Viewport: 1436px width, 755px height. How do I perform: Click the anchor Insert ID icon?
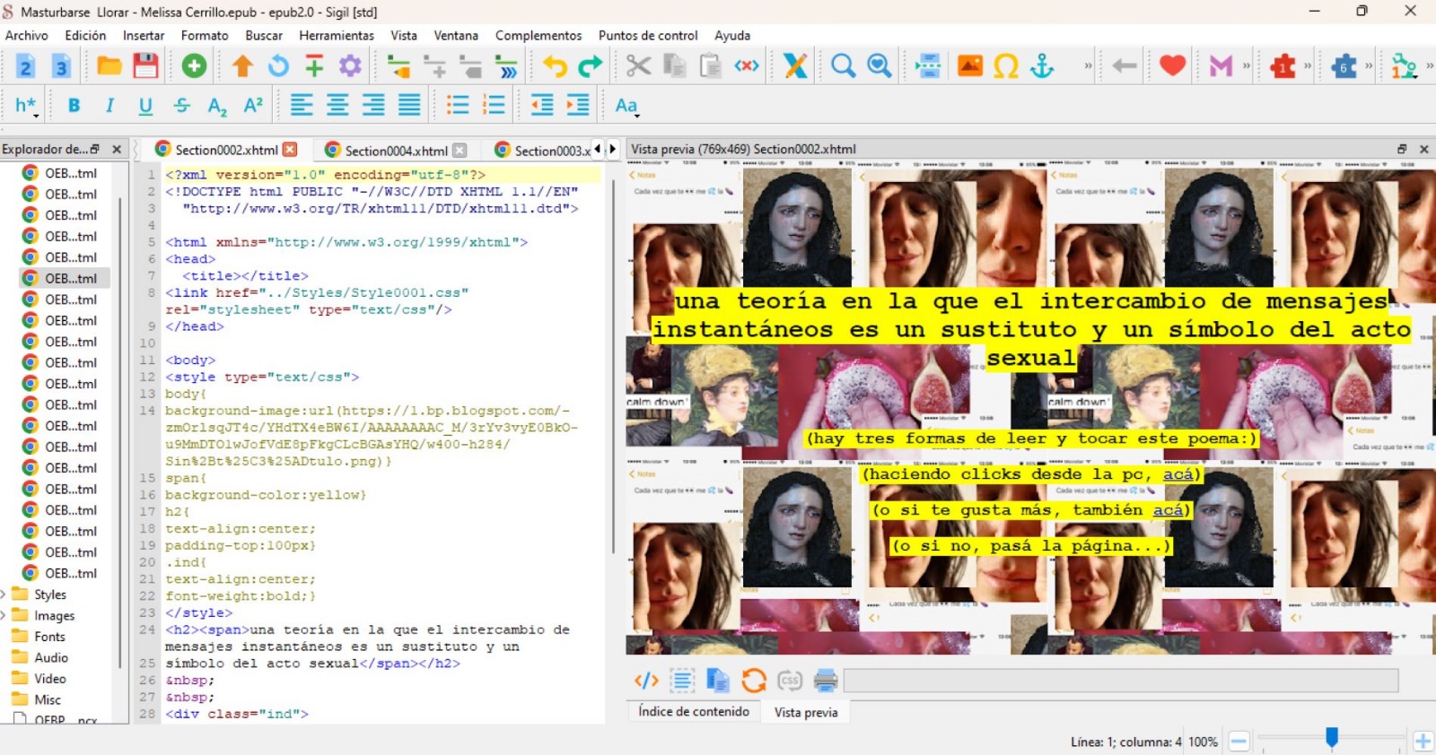[x=1042, y=65]
